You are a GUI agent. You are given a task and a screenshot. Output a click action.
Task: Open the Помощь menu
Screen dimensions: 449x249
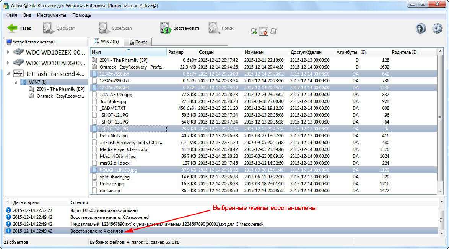click(x=81, y=15)
